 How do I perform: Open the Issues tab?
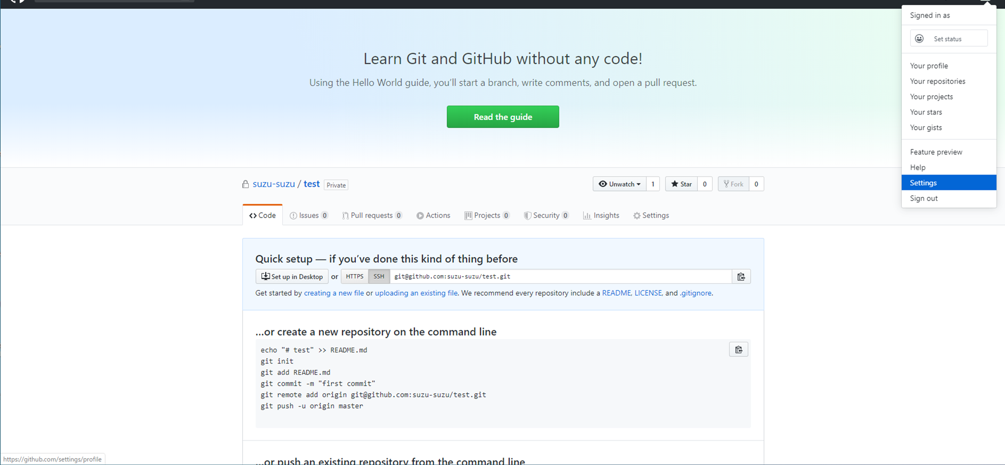point(309,215)
